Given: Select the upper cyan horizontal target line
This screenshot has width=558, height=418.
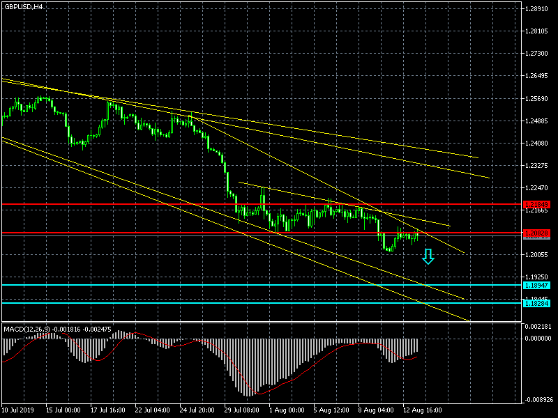Looking at the screenshot, I should [262, 285].
